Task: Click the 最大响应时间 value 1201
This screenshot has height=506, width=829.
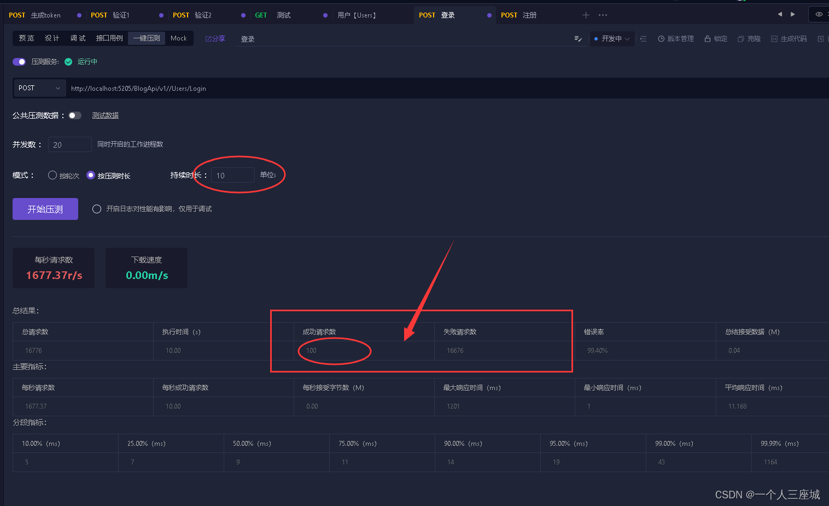Action: coord(453,406)
